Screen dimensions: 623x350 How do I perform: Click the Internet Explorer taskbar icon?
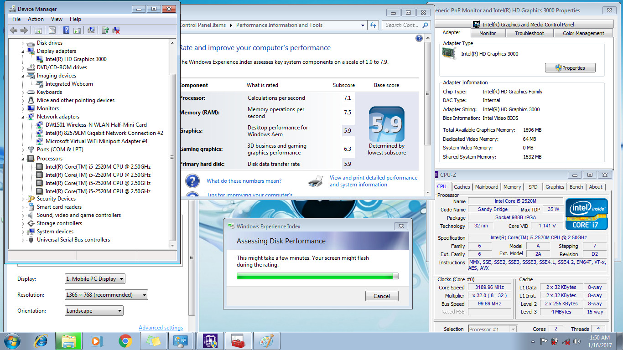pyautogui.click(x=41, y=341)
